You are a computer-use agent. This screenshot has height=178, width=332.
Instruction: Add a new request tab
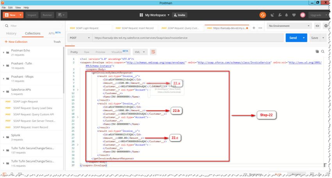point(253,28)
